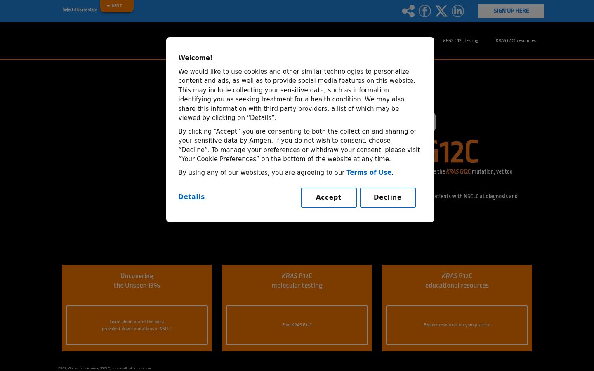Click the Uncovering the Unseen 13% heading
Viewport: 594px width, 371px height.
(x=137, y=281)
